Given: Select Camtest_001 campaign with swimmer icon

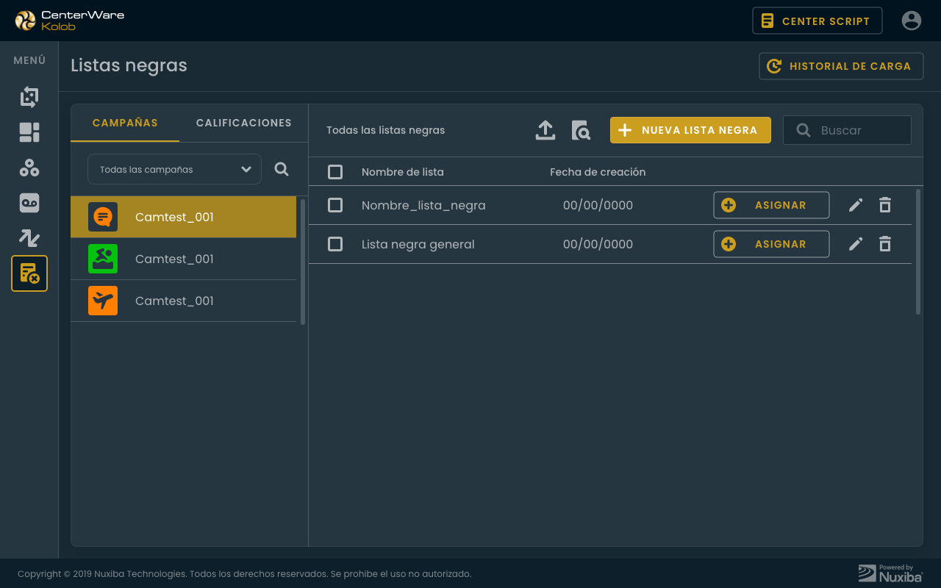Looking at the screenshot, I should [x=183, y=259].
